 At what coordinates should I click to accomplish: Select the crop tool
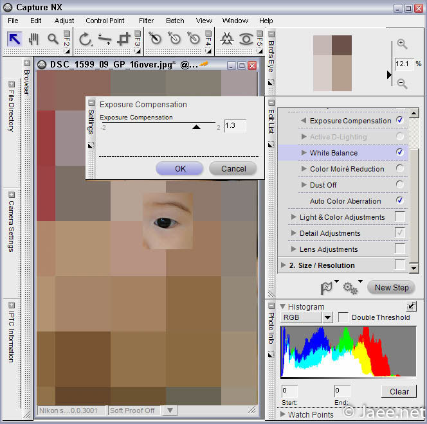[123, 39]
